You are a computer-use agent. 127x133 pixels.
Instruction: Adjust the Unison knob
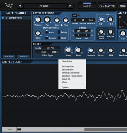[110, 32]
